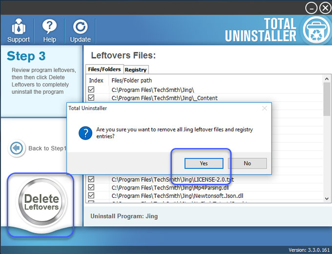Click the Help question mark icon
The width and height of the screenshot is (332, 254).
point(49,27)
